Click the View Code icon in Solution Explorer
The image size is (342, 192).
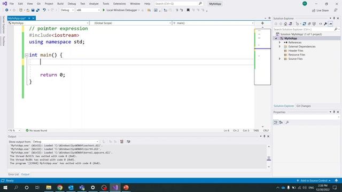[321, 24]
